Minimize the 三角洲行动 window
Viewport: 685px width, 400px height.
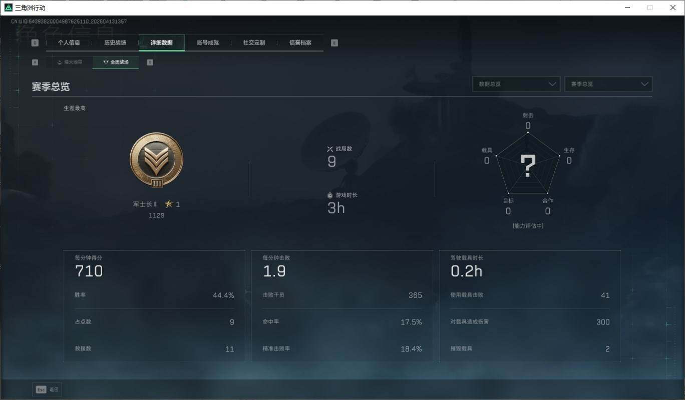(x=627, y=7)
